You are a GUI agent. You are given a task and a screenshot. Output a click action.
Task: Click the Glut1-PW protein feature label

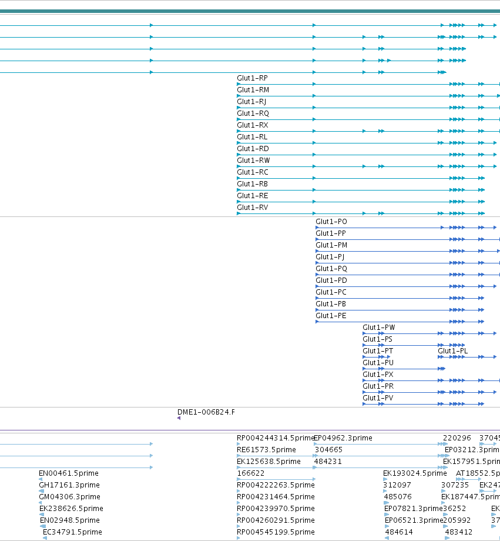coord(378,328)
